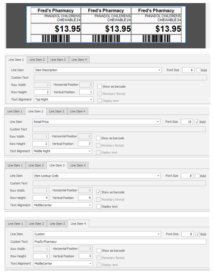Go to Line Item 4 tab in Item Lookup Code panel
This screenshot has height=274, width=213.
[x=78, y=166]
